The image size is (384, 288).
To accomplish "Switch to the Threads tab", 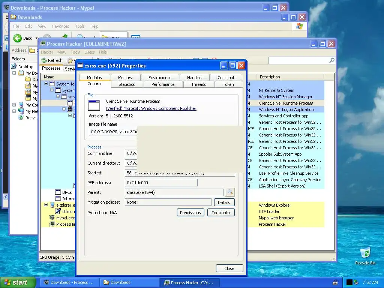I will [x=199, y=84].
